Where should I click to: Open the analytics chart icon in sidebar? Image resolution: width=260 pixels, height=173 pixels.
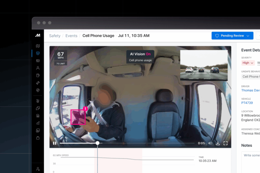pyautogui.click(x=38, y=123)
